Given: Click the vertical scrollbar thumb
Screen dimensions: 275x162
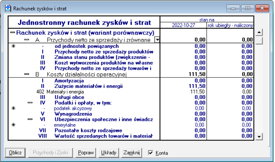Looking at the screenshot, I should pos(259,41).
